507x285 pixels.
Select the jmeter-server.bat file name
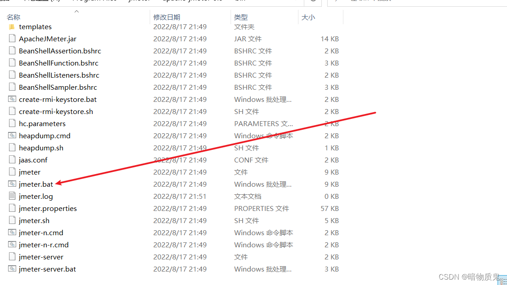(x=47, y=269)
